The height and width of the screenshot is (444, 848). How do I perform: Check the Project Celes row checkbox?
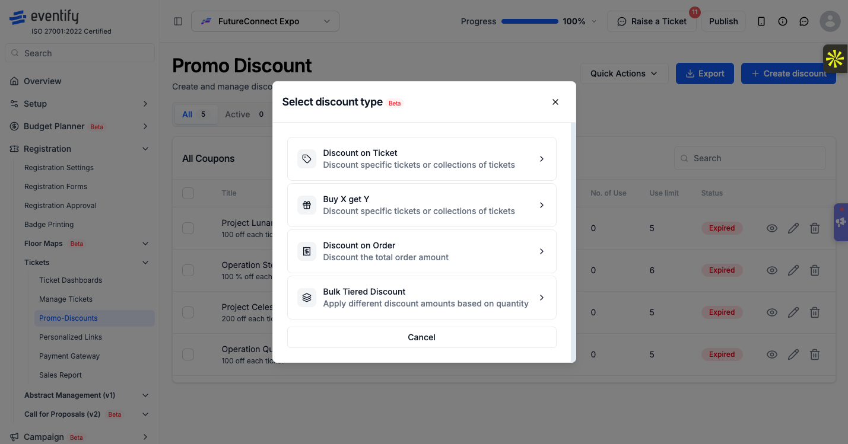188,312
